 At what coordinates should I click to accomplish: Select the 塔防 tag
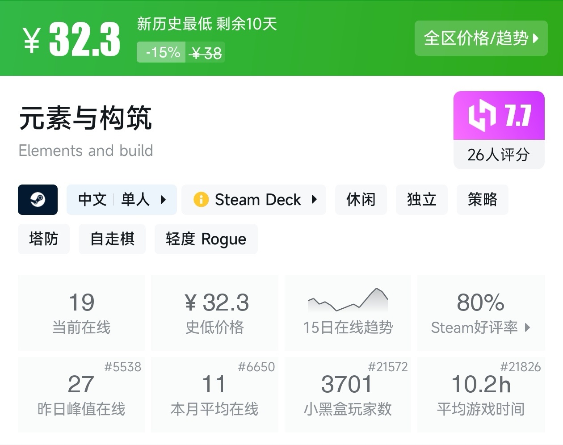43,239
